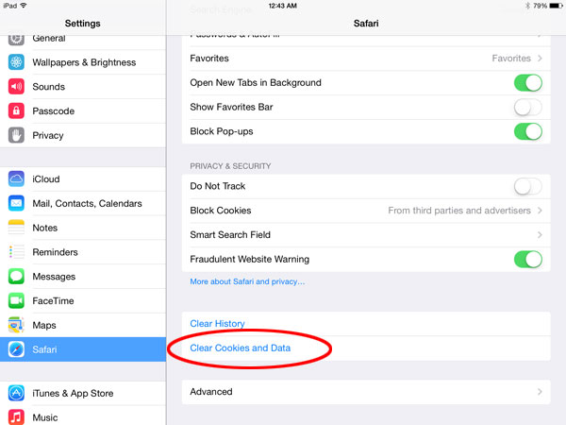The image size is (566, 425).
Task: Select the red Sounds speaker icon
Action: (16, 87)
